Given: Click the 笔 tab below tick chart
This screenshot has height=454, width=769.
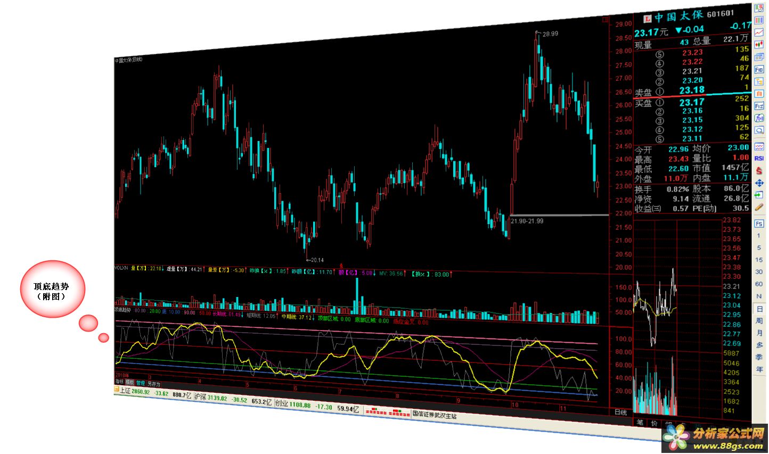Looking at the screenshot, I should coord(640,423).
